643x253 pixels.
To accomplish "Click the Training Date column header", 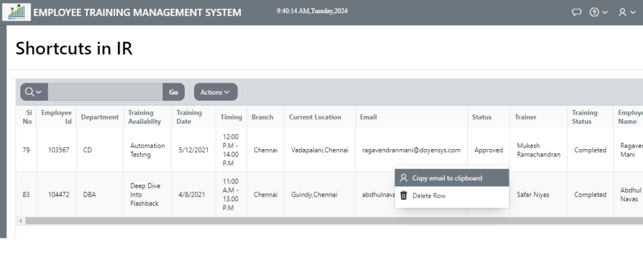I will pos(189,117).
